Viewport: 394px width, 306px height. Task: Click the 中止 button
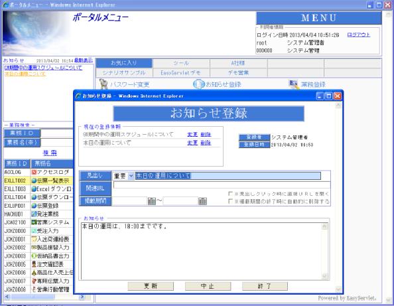click(208, 286)
